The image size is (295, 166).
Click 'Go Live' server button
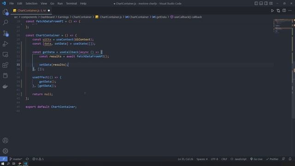click(256, 159)
